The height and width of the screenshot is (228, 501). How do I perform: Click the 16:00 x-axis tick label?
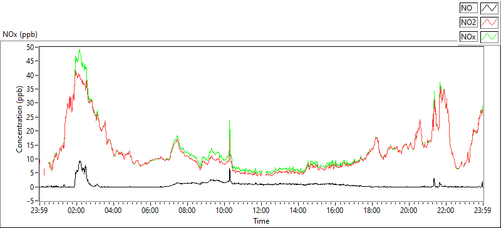pos(335,210)
